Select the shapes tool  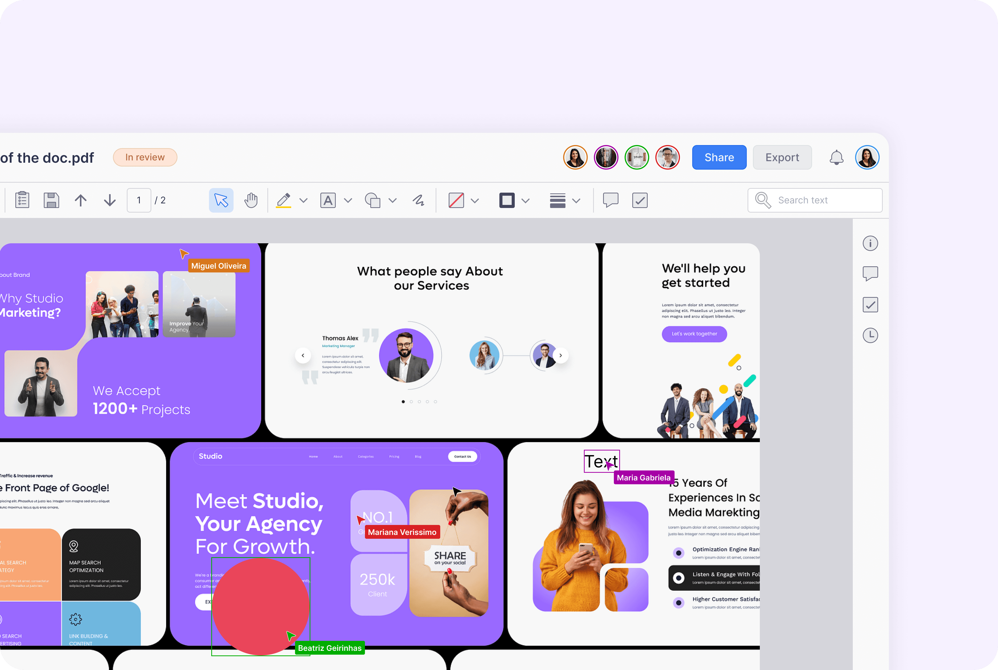click(x=373, y=200)
